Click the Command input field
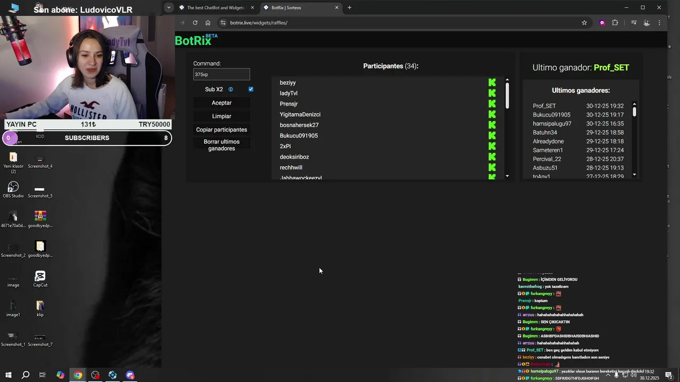The image size is (680, 382). (222, 74)
